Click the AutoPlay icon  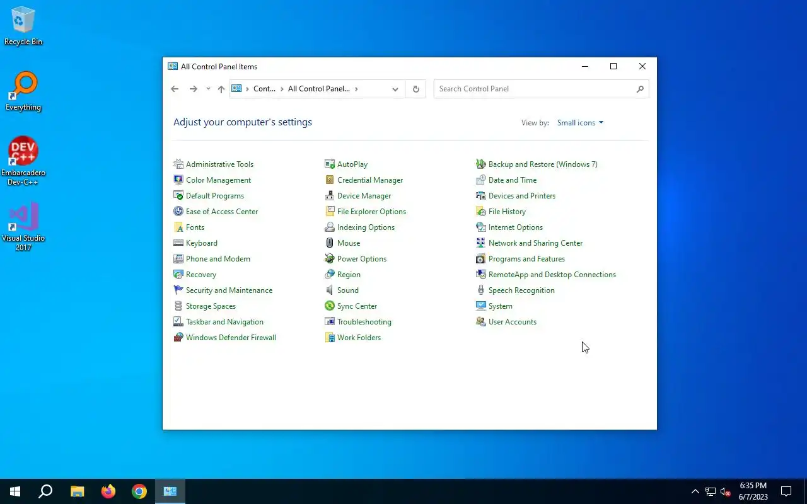[x=330, y=164]
